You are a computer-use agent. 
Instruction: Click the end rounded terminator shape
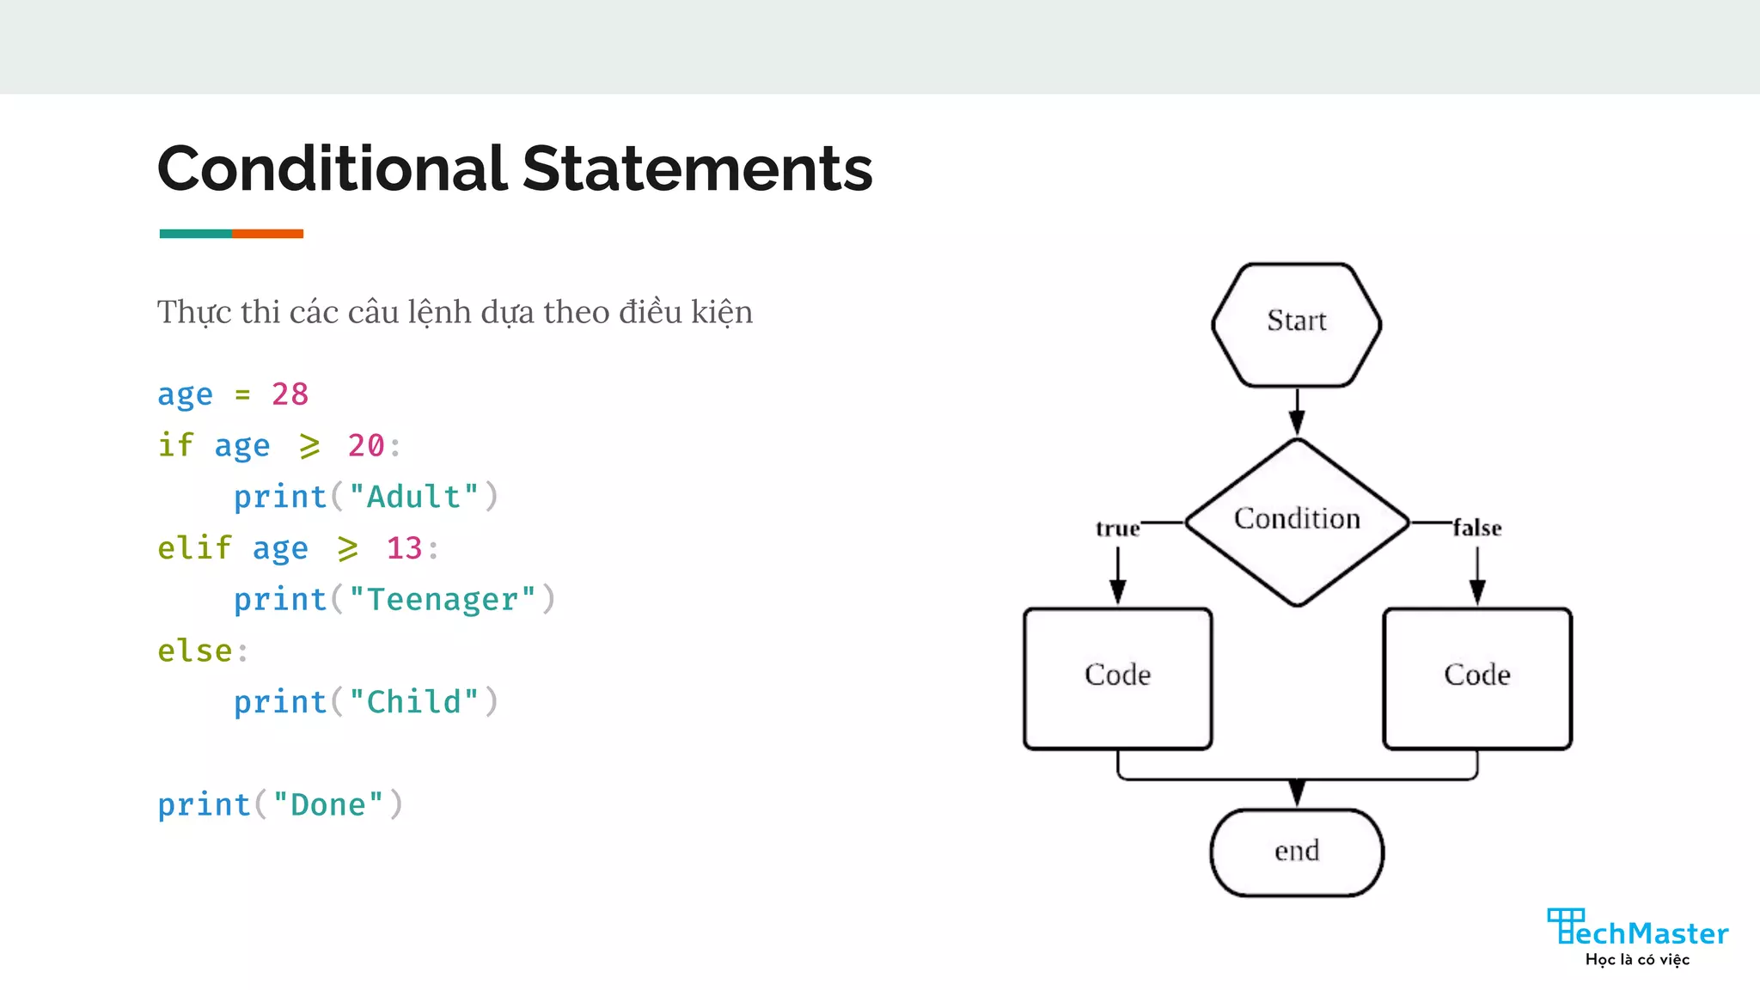[1296, 852]
